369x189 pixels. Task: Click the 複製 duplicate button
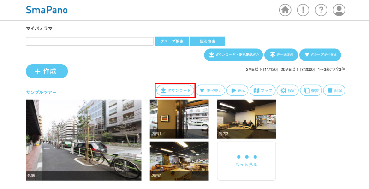(311, 90)
